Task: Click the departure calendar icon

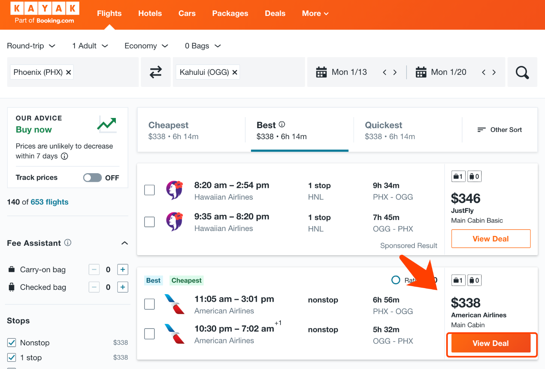Action: pyautogui.click(x=321, y=72)
